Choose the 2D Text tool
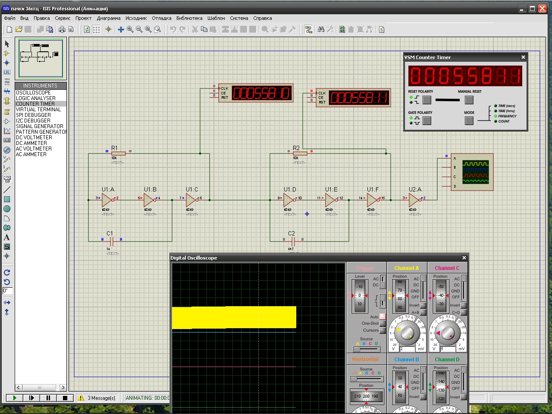 coord(6,237)
